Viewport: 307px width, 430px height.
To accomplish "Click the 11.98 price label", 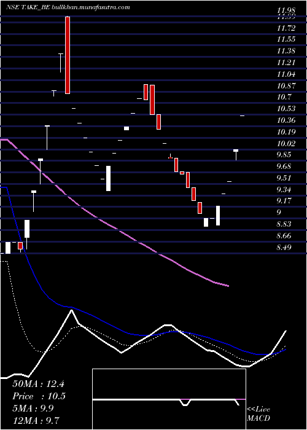I will [x=286, y=10].
